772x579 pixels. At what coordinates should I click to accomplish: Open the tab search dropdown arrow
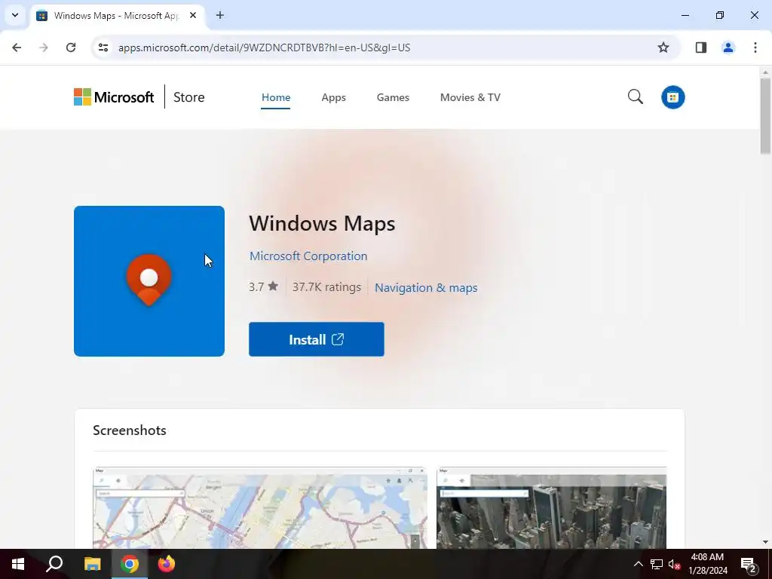point(15,15)
